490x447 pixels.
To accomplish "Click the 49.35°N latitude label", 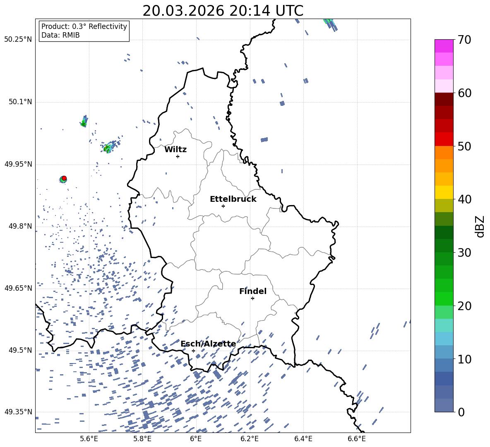I will tap(18, 412).
